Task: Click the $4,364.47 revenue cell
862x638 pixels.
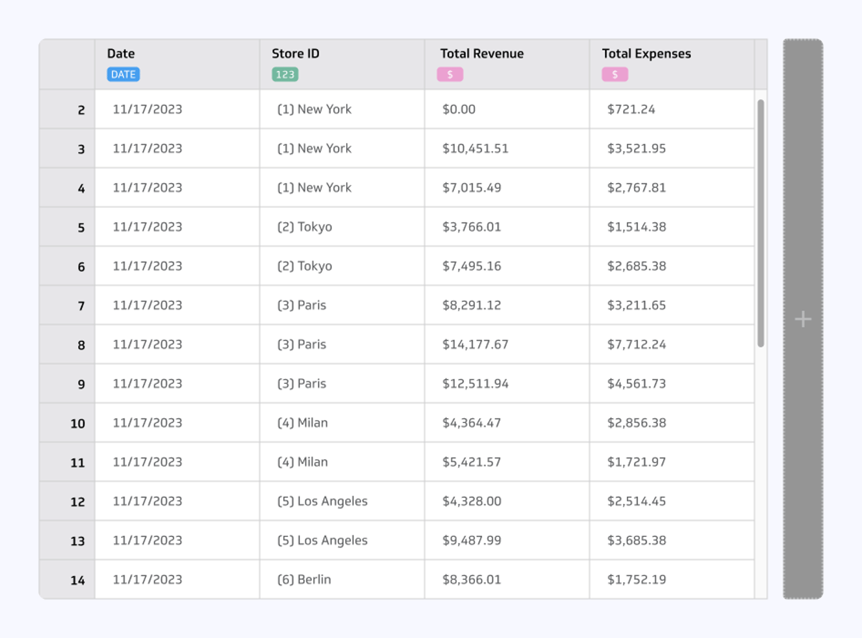Action: point(507,423)
